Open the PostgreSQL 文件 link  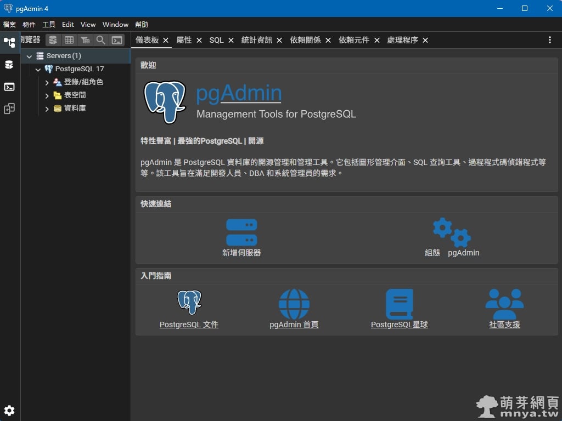click(x=189, y=325)
